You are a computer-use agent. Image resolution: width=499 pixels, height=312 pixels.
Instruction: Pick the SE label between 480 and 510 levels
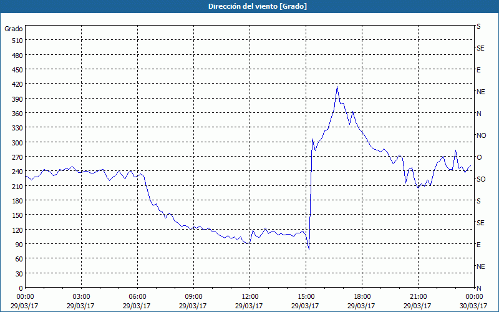coord(480,48)
